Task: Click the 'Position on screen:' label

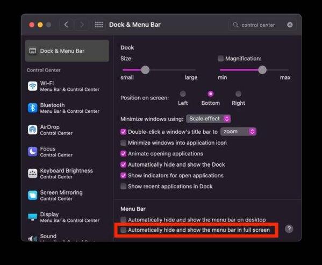Action: (145, 98)
